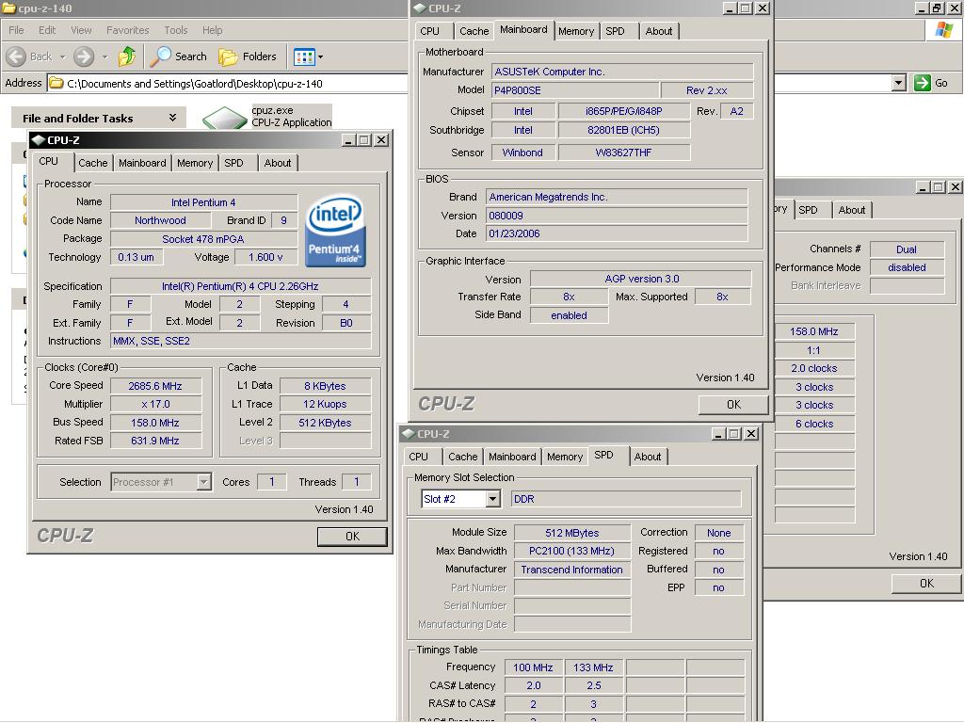The height and width of the screenshot is (723, 964).
Task: Select Memory tab in Mainboard window
Action: (x=576, y=31)
